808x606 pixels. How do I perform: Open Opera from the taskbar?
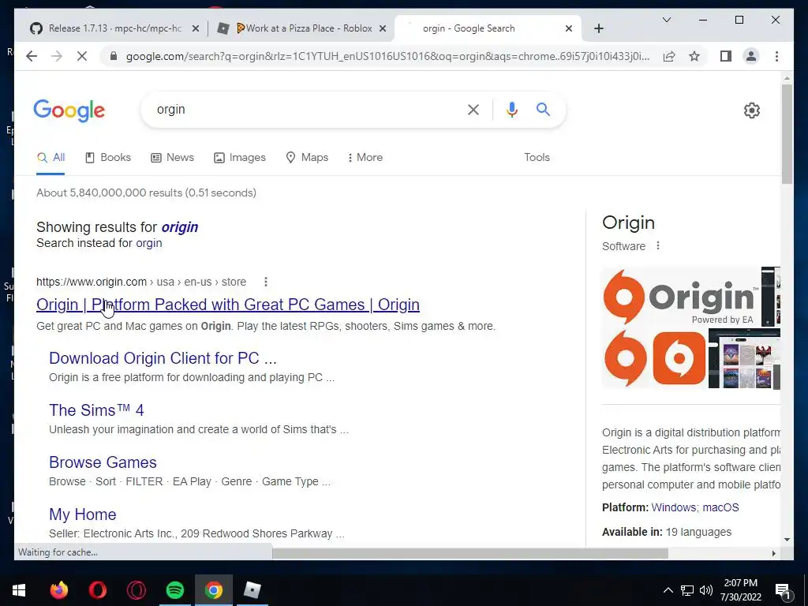point(97,590)
